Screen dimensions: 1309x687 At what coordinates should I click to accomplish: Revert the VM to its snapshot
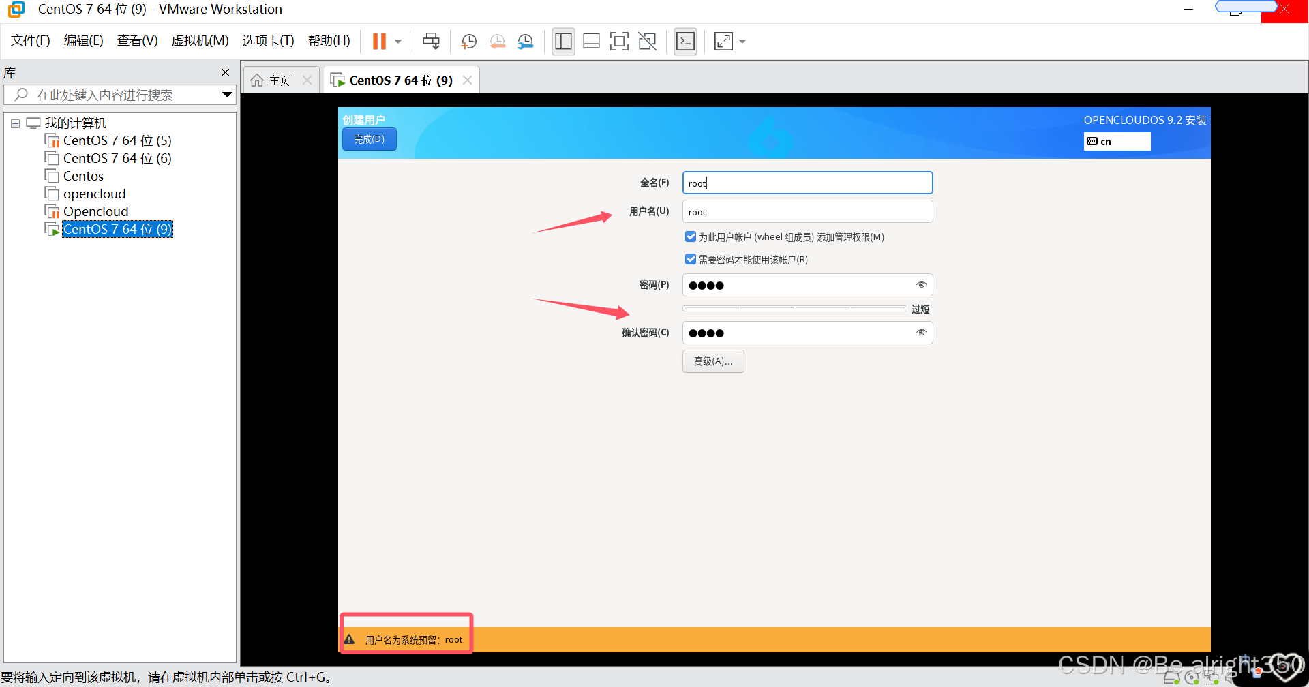[497, 42]
